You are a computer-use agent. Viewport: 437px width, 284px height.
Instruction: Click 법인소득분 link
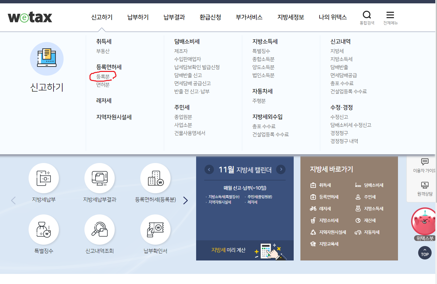click(263, 75)
